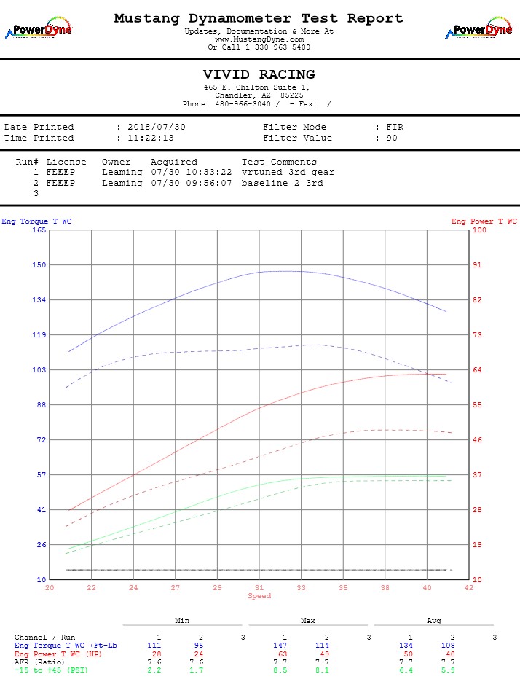520x690 pixels.
Task: Click the run 2 acquired time 07/30 09:56:07
Action: (x=192, y=183)
